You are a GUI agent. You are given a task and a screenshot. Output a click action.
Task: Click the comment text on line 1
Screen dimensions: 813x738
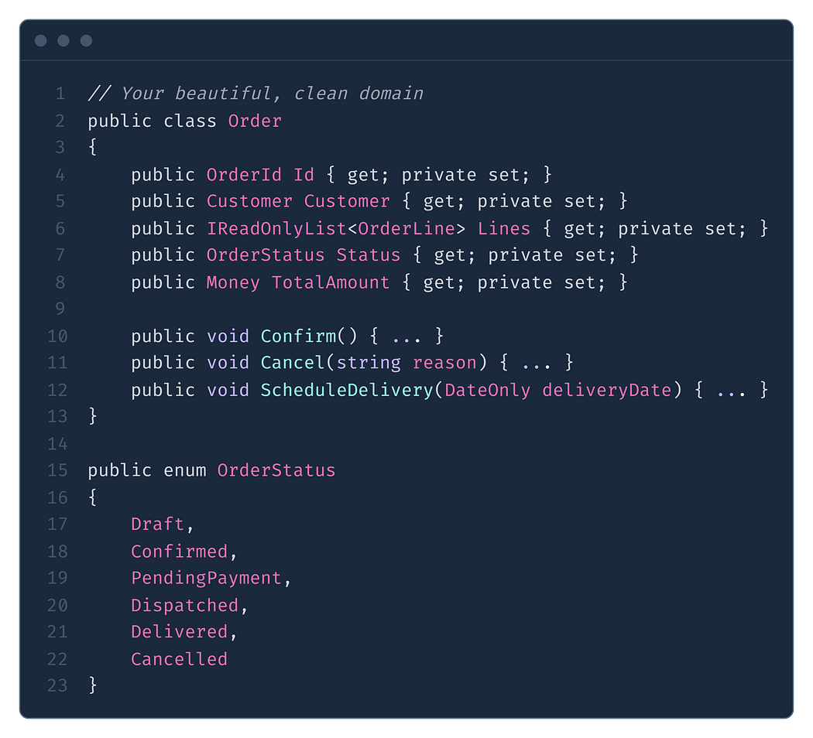(x=256, y=94)
